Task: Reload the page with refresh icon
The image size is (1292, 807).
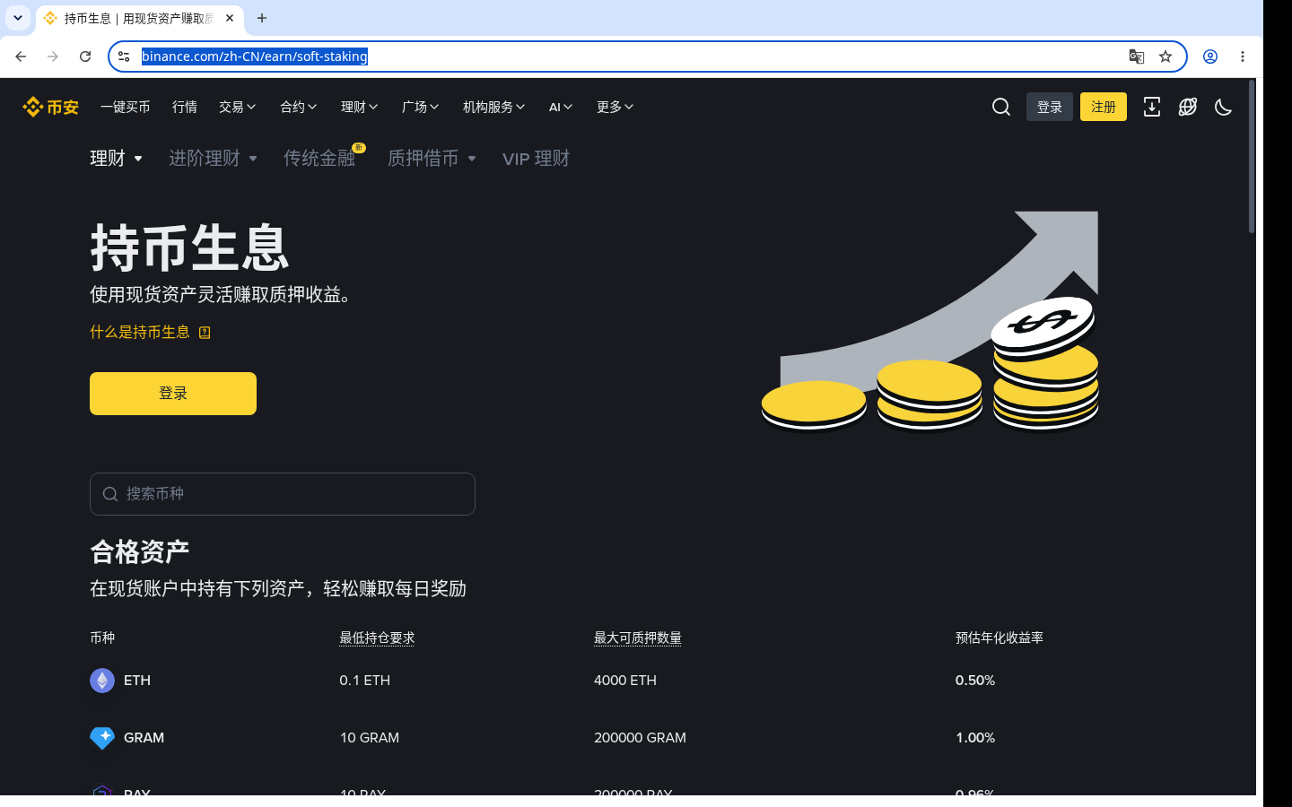Action: click(85, 56)
